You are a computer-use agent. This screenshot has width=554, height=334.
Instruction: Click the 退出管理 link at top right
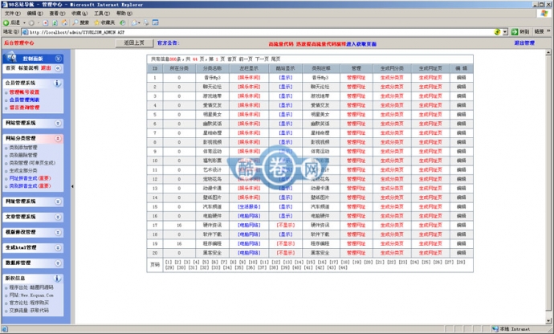pos(525,43)
